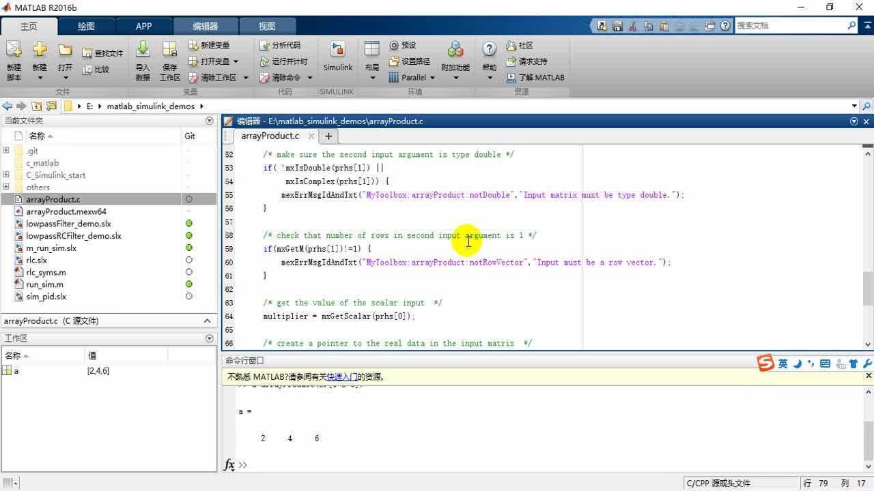Toggle half-width moon icon on input bar

(x=798, y=363)
